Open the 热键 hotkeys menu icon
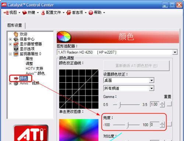184x141 pixels. [25, 12]
